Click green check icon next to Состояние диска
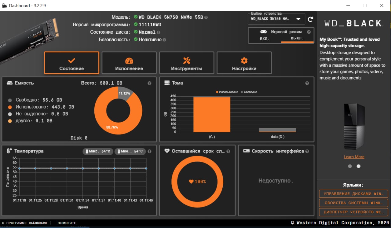391x228 pixels. click(x=136, y=32)
